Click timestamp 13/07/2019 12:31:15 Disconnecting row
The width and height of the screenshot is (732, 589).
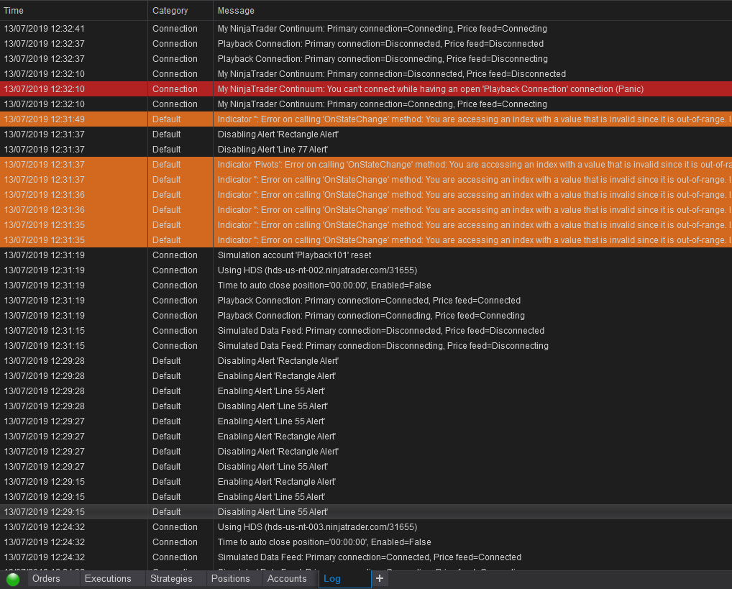(x=45, y=346)
